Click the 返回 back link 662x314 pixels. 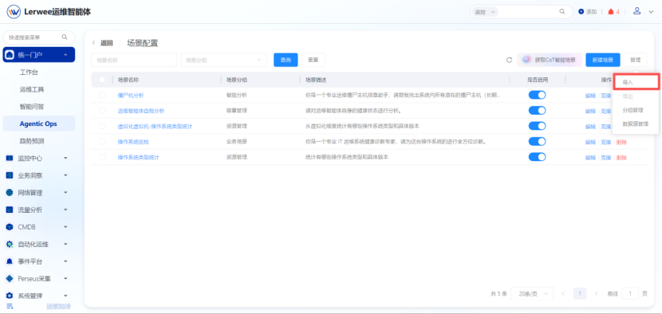[106, 43]
